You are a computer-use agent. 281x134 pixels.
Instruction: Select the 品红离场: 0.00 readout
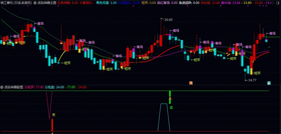pos(167,3)
